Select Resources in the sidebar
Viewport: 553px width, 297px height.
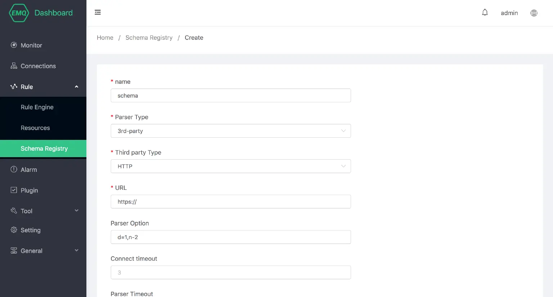(35, 128)
